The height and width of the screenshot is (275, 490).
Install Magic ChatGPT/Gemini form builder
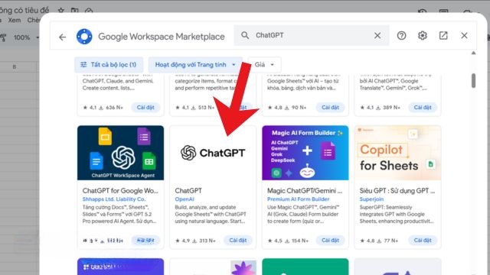(x=330, y=241)
